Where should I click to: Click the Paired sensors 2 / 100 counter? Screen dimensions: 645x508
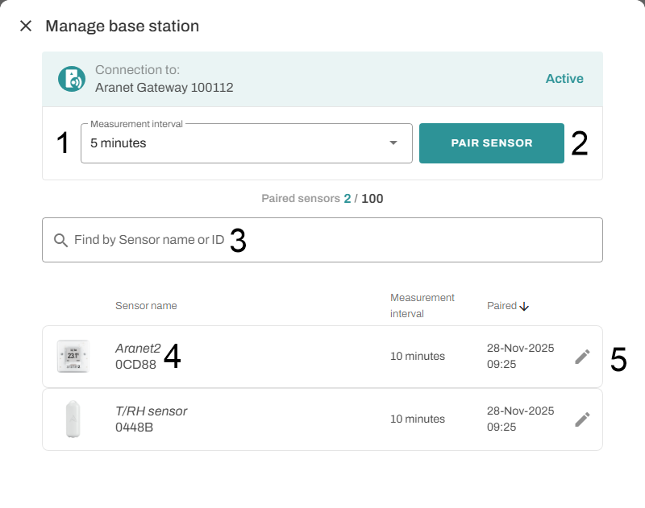point(322,198)
